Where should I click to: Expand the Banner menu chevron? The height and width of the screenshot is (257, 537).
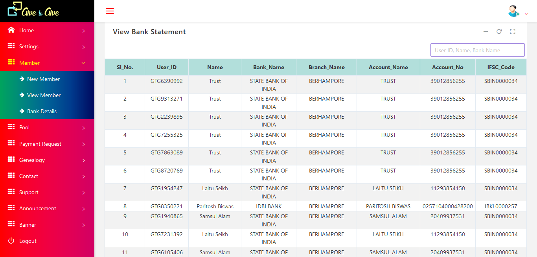tap(84, 225)
